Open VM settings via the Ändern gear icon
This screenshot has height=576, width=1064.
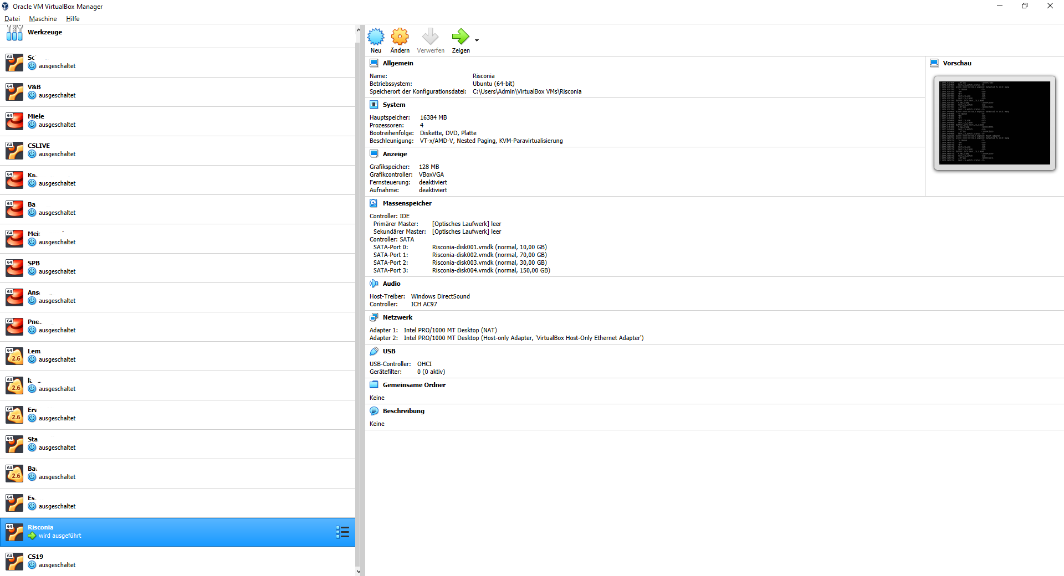tap(400, 37)
